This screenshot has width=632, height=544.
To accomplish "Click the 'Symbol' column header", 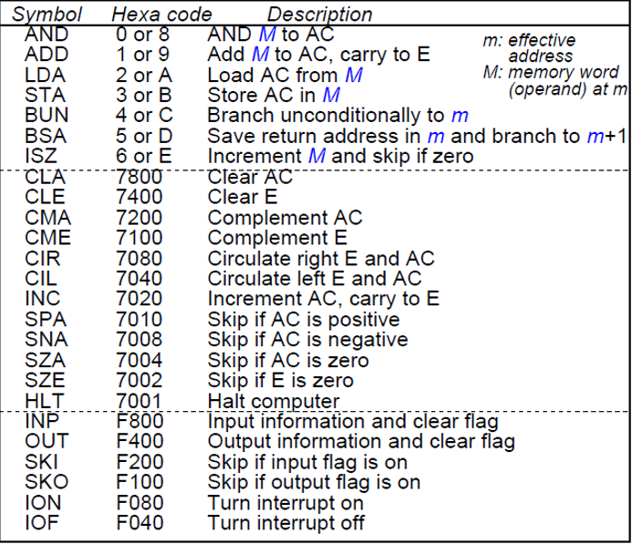I will pyautogui.click(x=47, y=15).
